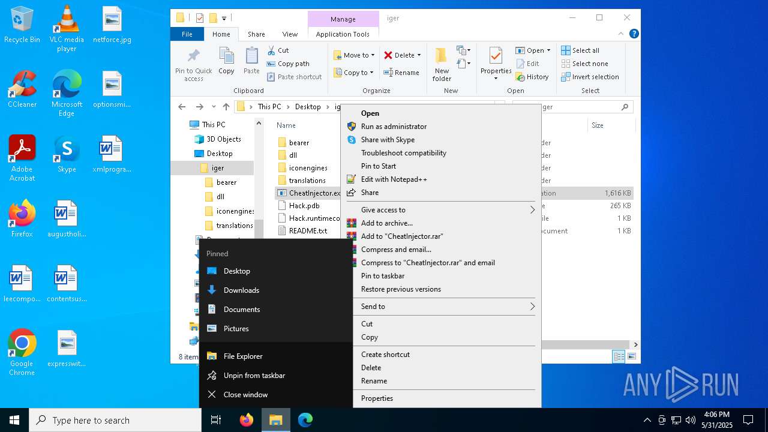Viewport: 768px width, 432px height.
Task: Click the Explorer Help question icon
Action: coord(634,34)
